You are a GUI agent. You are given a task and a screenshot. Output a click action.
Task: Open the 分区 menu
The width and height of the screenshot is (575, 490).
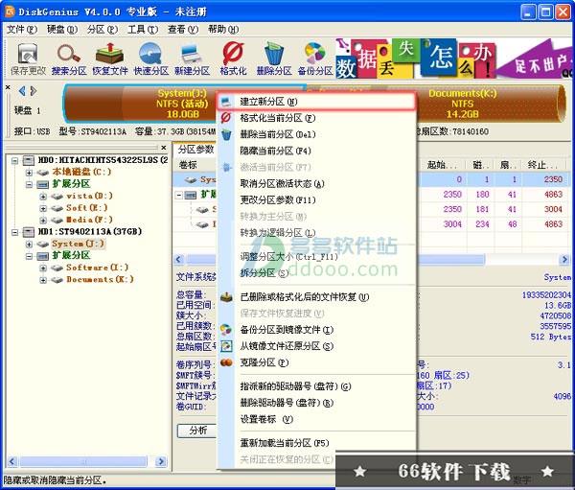[x=102, y=30]
